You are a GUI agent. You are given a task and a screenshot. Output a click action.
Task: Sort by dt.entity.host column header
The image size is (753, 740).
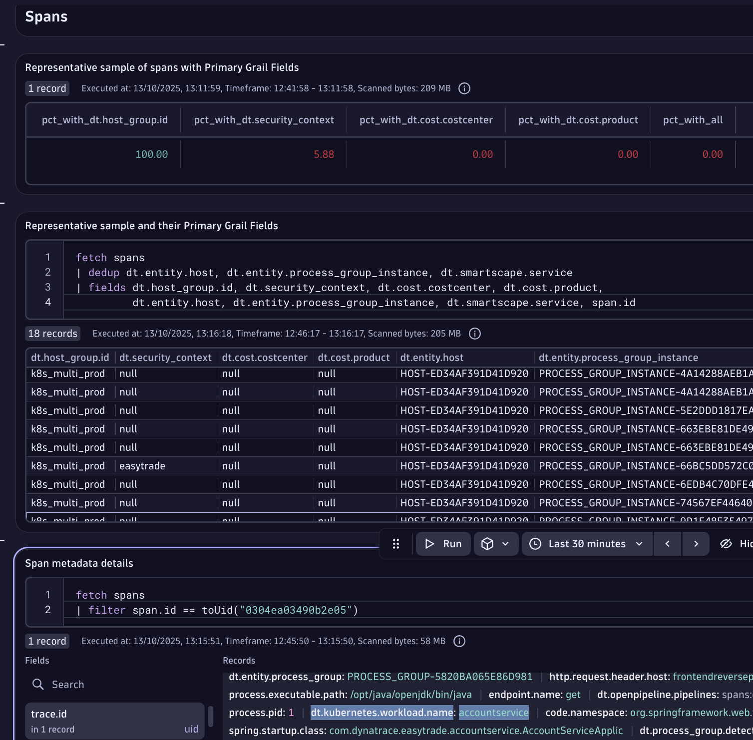click(x=432, y=358)
